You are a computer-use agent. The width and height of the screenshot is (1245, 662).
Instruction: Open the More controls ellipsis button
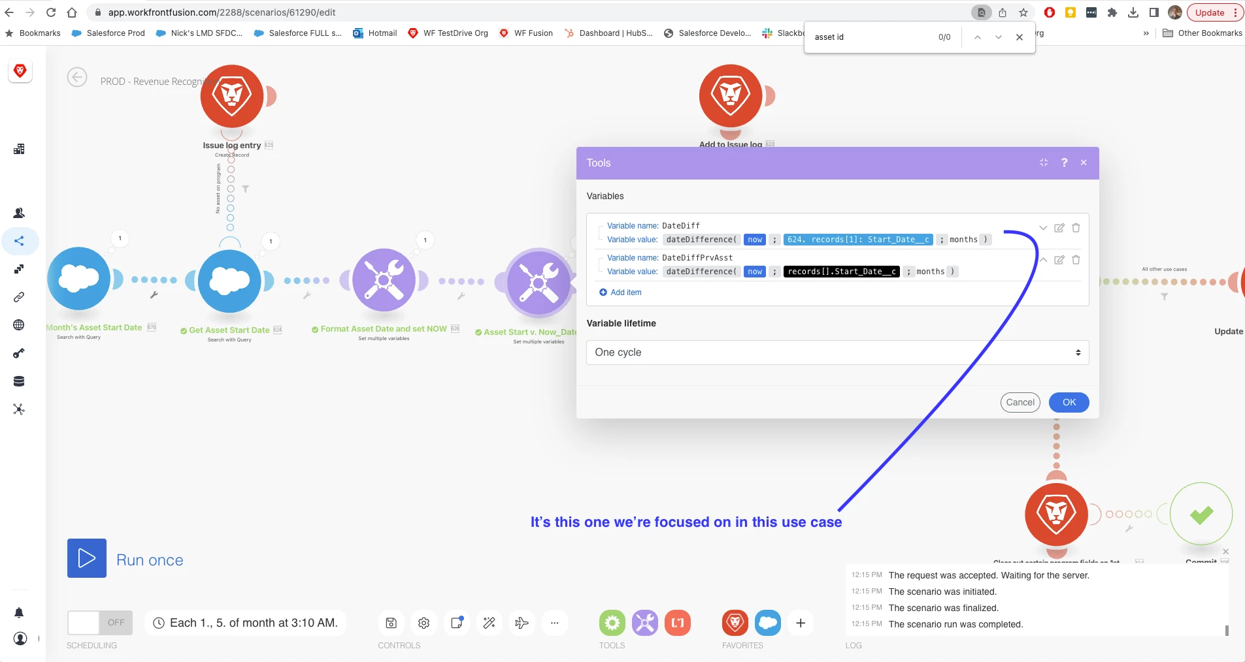pos(554,623)
